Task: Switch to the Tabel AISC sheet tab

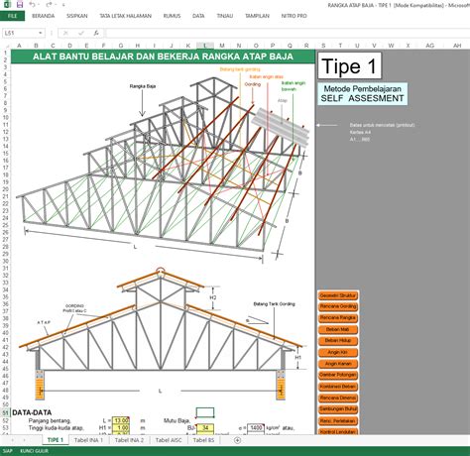Action: [169, 440]
